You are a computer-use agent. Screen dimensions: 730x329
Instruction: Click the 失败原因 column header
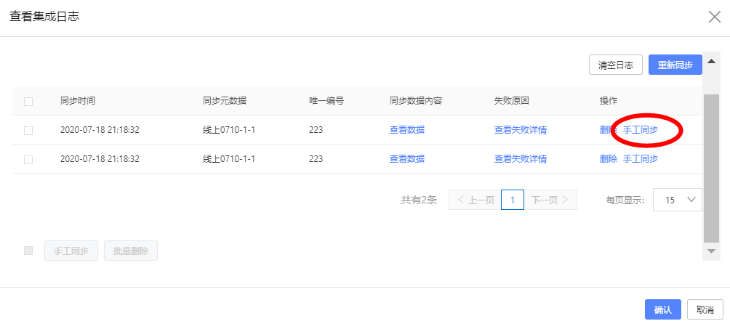512,100
